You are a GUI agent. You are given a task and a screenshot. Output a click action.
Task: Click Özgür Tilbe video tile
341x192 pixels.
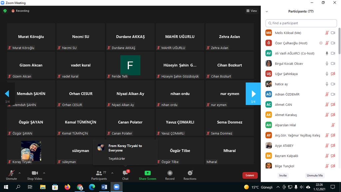[x=180, y=151]
